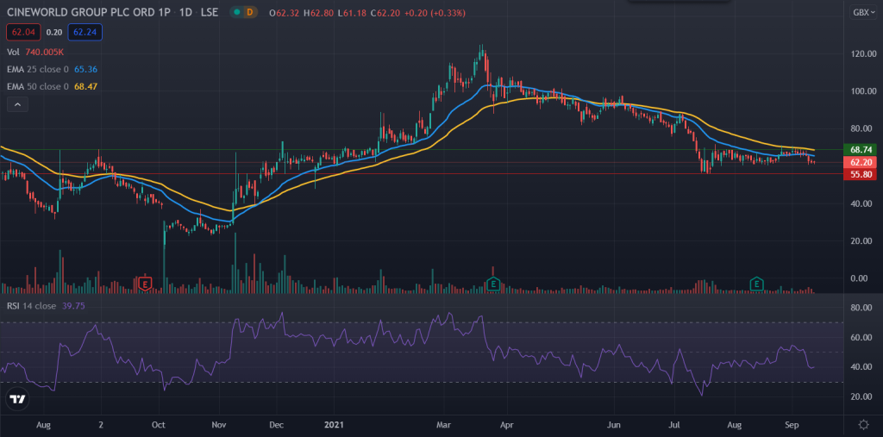The image size is (883, 437).
Task: Collapse the indicator legend with chevron button
Action: tap(17, 104)
